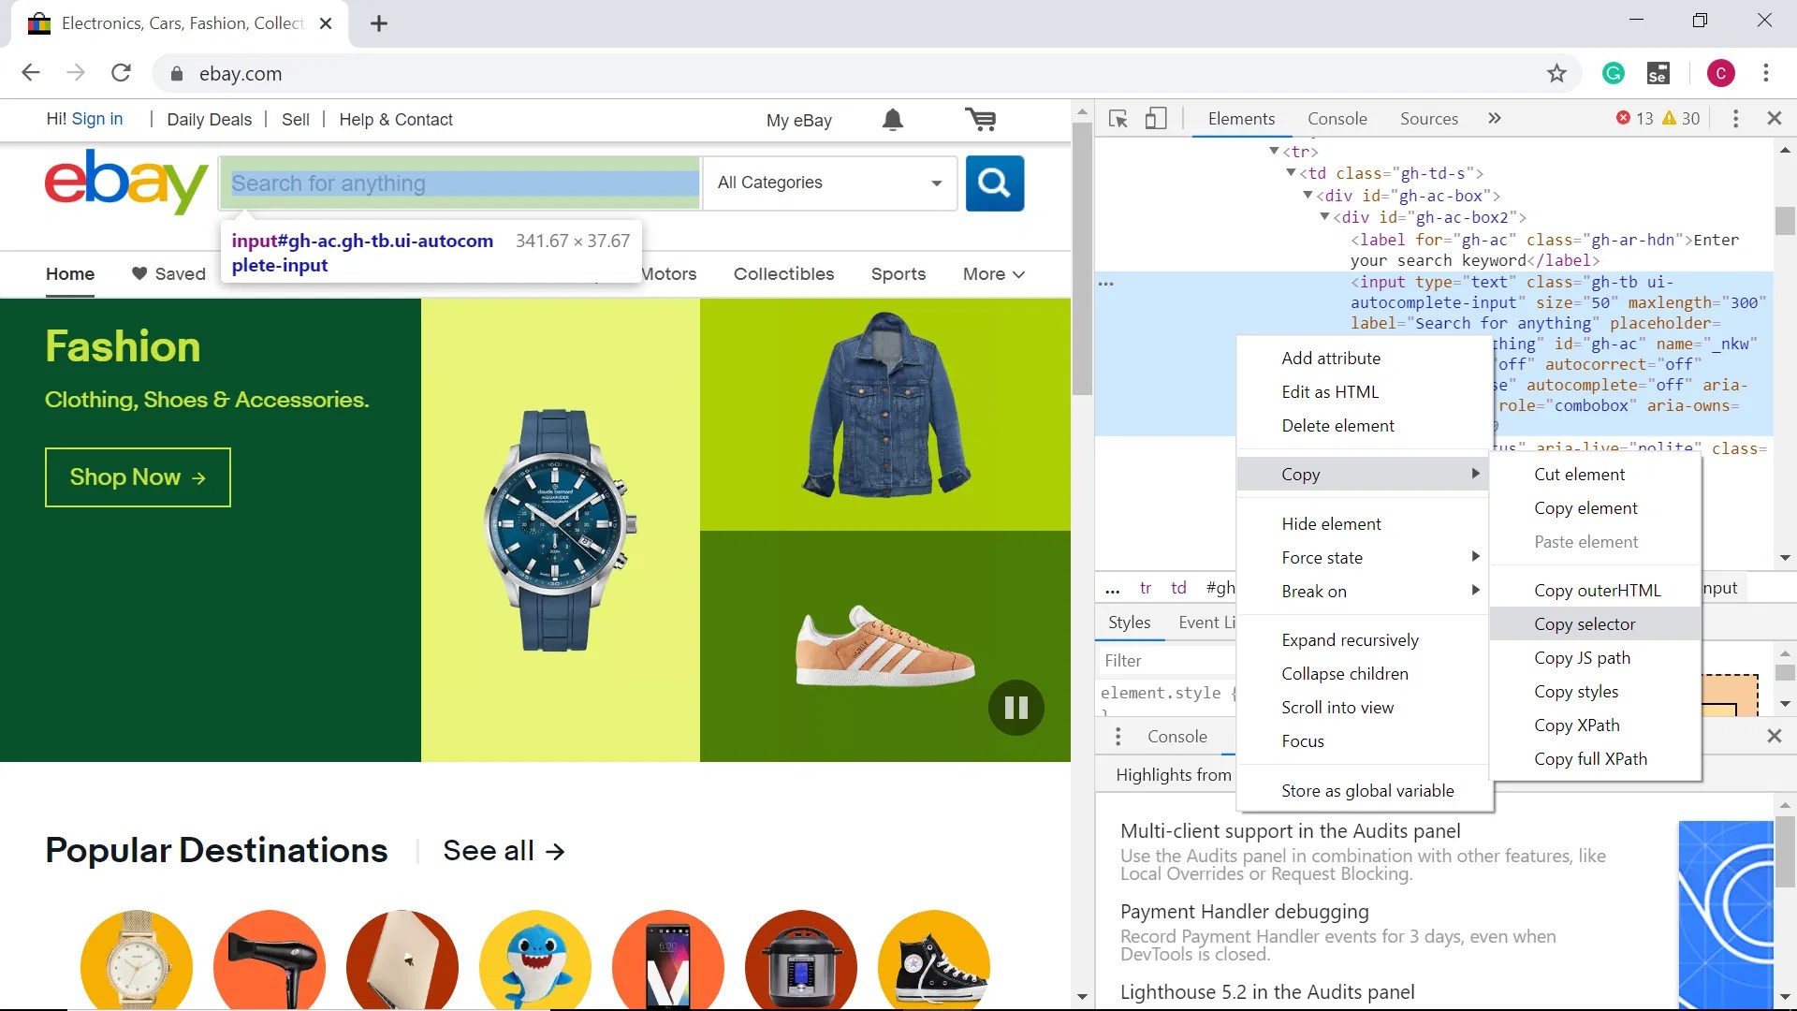Choose Copy selector from submenu

1584,624
